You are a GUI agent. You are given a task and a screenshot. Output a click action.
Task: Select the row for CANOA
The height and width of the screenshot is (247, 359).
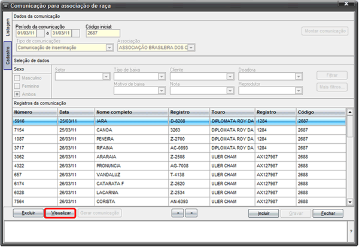click(x=180, y=130)
